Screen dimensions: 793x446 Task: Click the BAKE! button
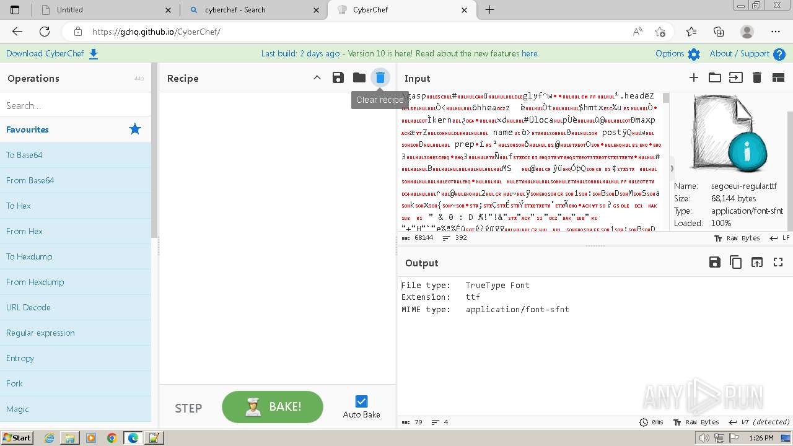tap(273, 407)
